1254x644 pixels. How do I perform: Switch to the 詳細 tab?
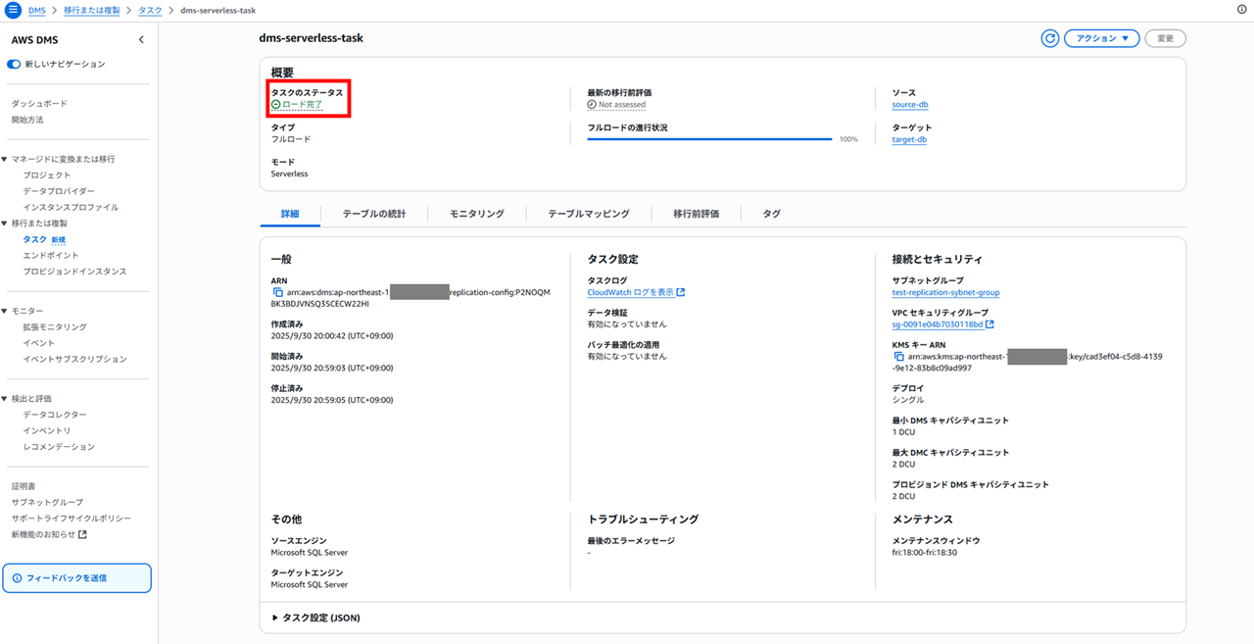290,214
